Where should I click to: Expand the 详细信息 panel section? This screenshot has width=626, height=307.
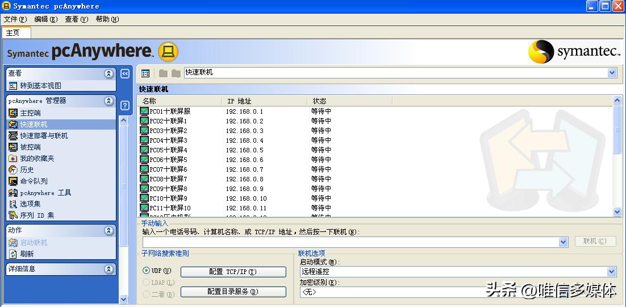coord(109,269)
